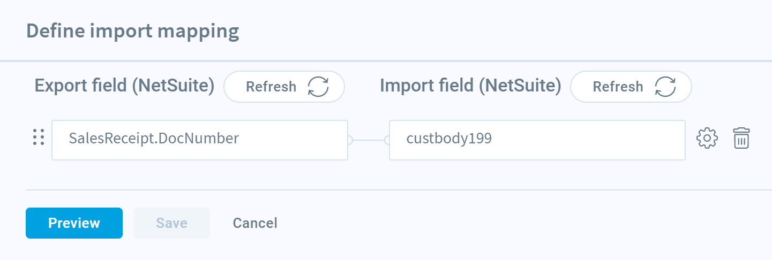
Task: Focus the custbody199 import field
Action: tap(537, 140)
